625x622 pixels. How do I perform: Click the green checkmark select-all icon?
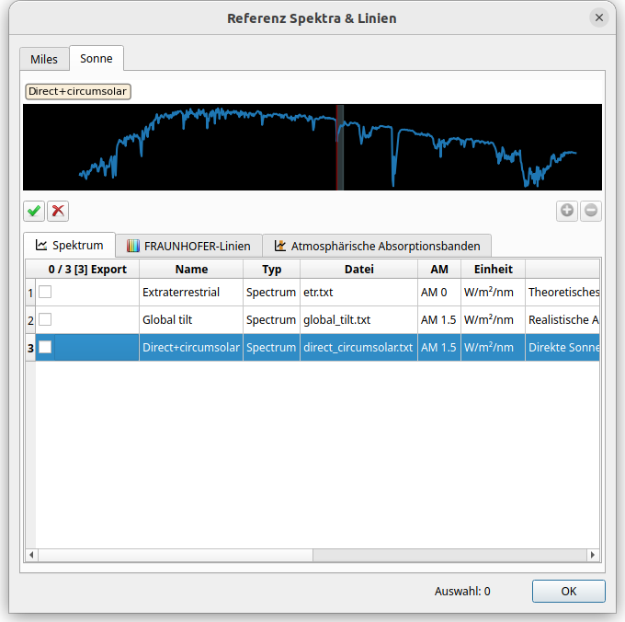click(x=34, y=211)
